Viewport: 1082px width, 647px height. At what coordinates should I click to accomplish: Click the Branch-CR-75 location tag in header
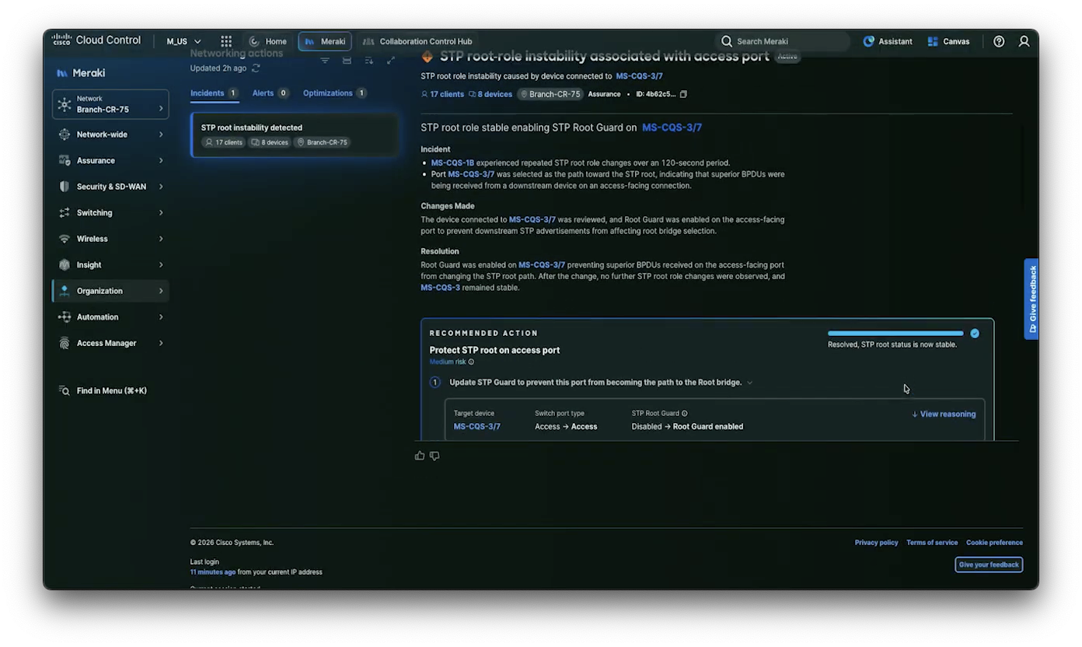(x=550, y=94)
